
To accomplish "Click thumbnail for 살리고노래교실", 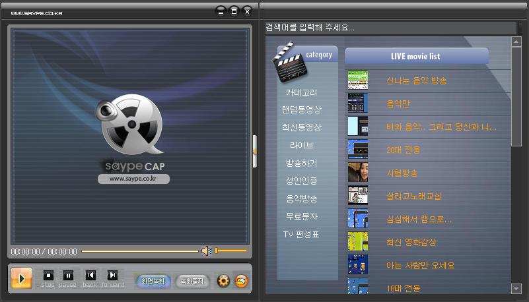I will [357, 195].
